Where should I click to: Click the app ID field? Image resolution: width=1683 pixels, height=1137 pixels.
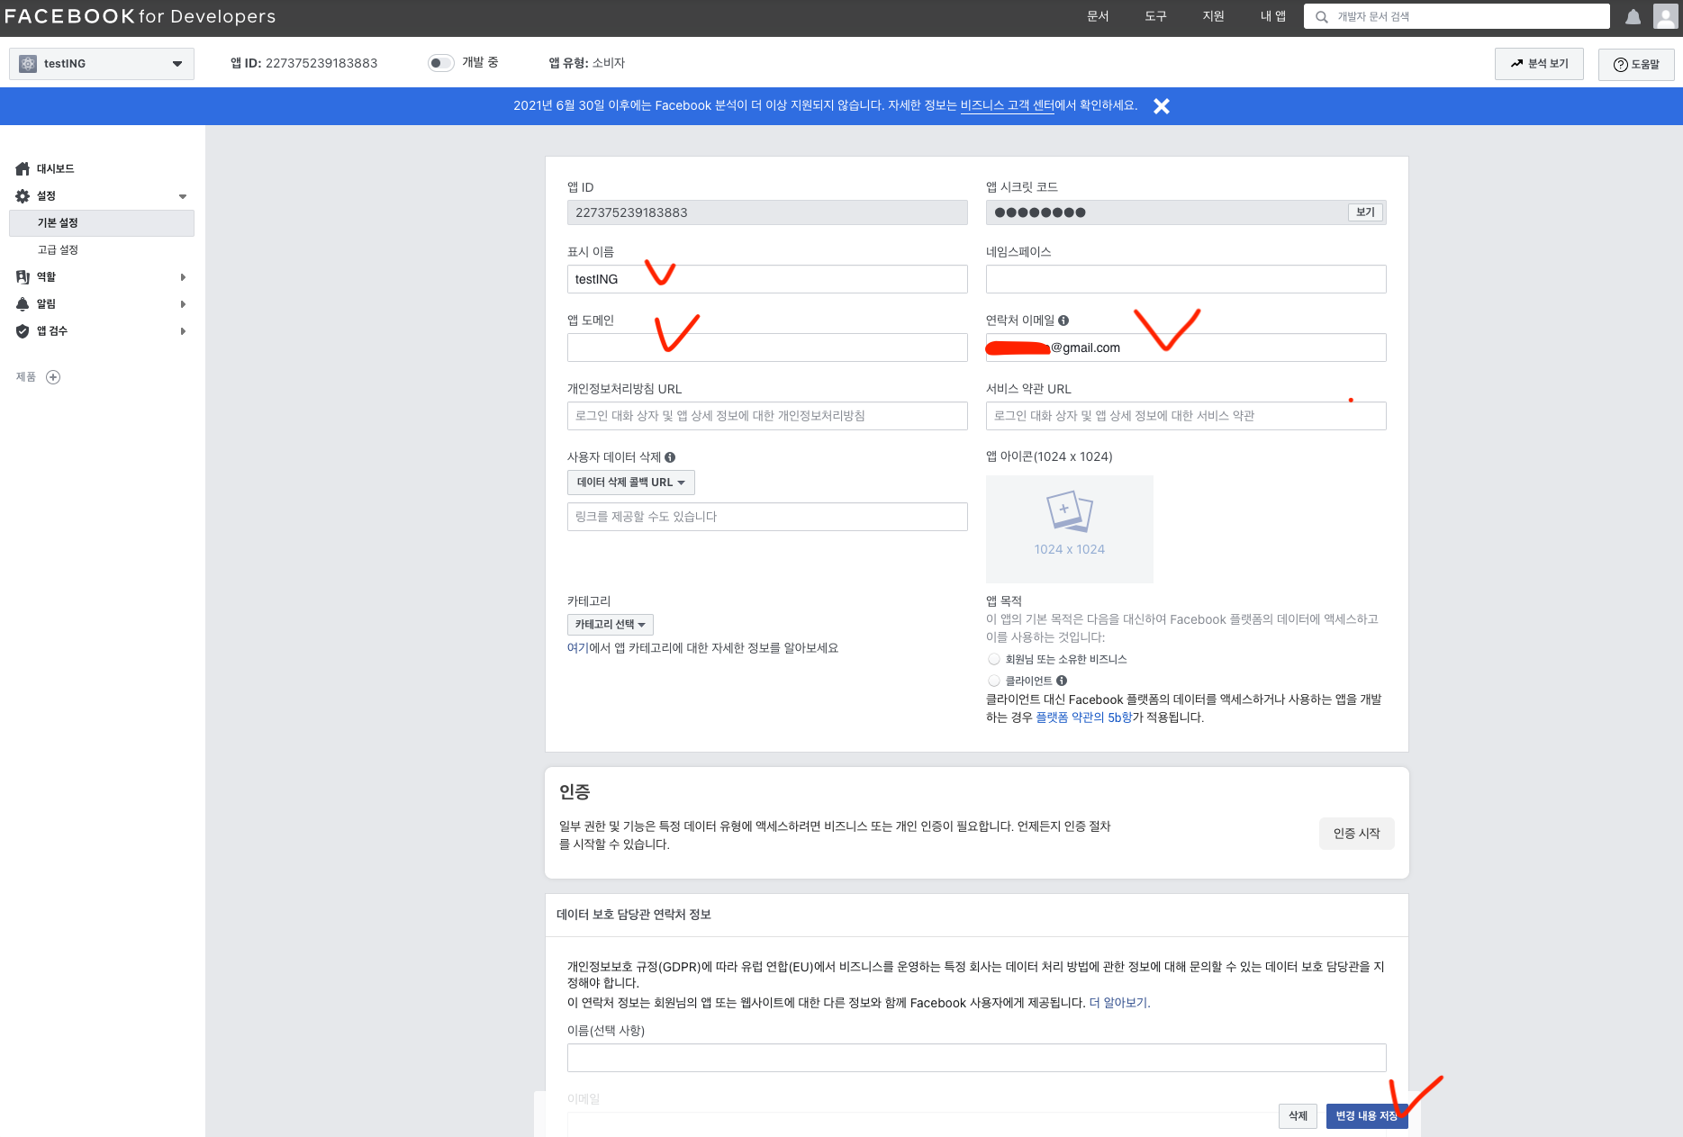[767, 212]
